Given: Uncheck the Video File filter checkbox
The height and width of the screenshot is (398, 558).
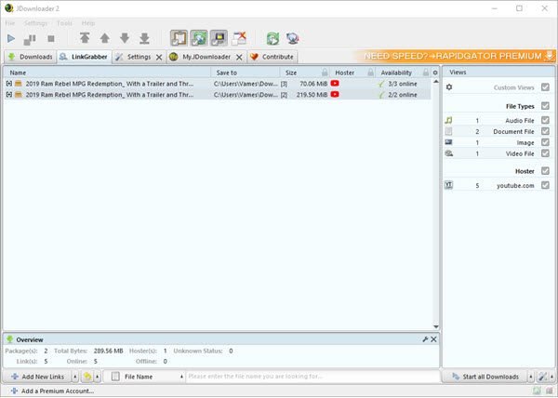Looking at the screenshot, I should pyautogui.click(x=545, y=153).
